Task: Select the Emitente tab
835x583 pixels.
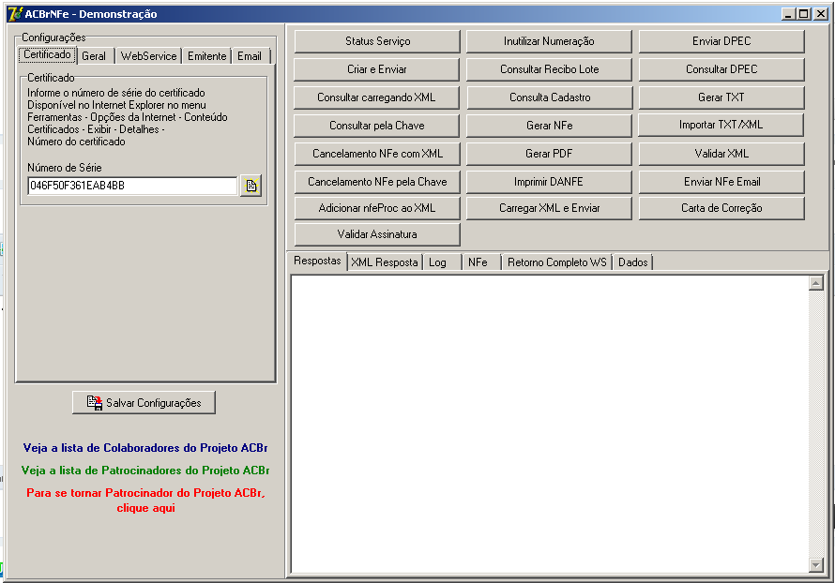Action: click(x=207, y=56)
